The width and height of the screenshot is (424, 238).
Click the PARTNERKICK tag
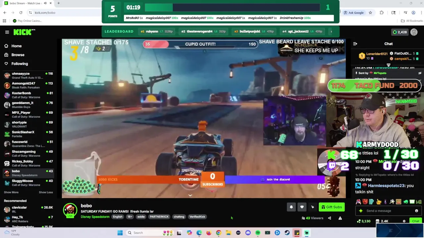(159, 217)
